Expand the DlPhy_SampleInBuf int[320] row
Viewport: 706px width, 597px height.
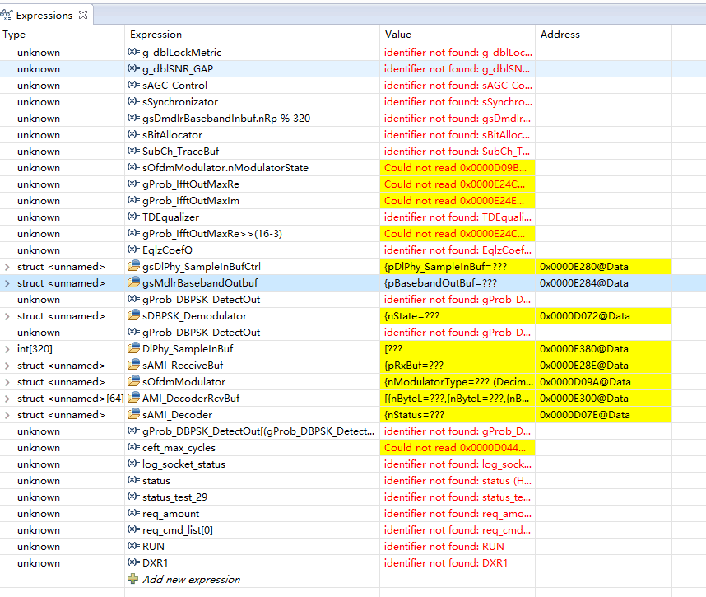pos(7,349)
